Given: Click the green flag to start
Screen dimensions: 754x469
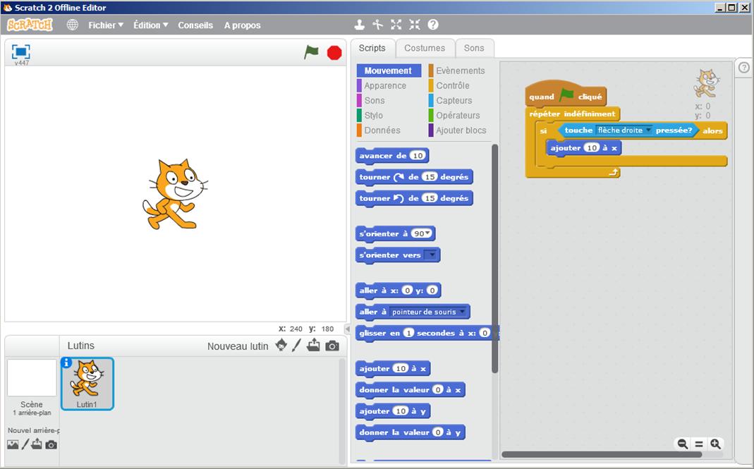Looking at the screenshot, I should coord(311,52).
